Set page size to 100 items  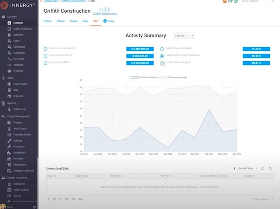pos(73,199)
